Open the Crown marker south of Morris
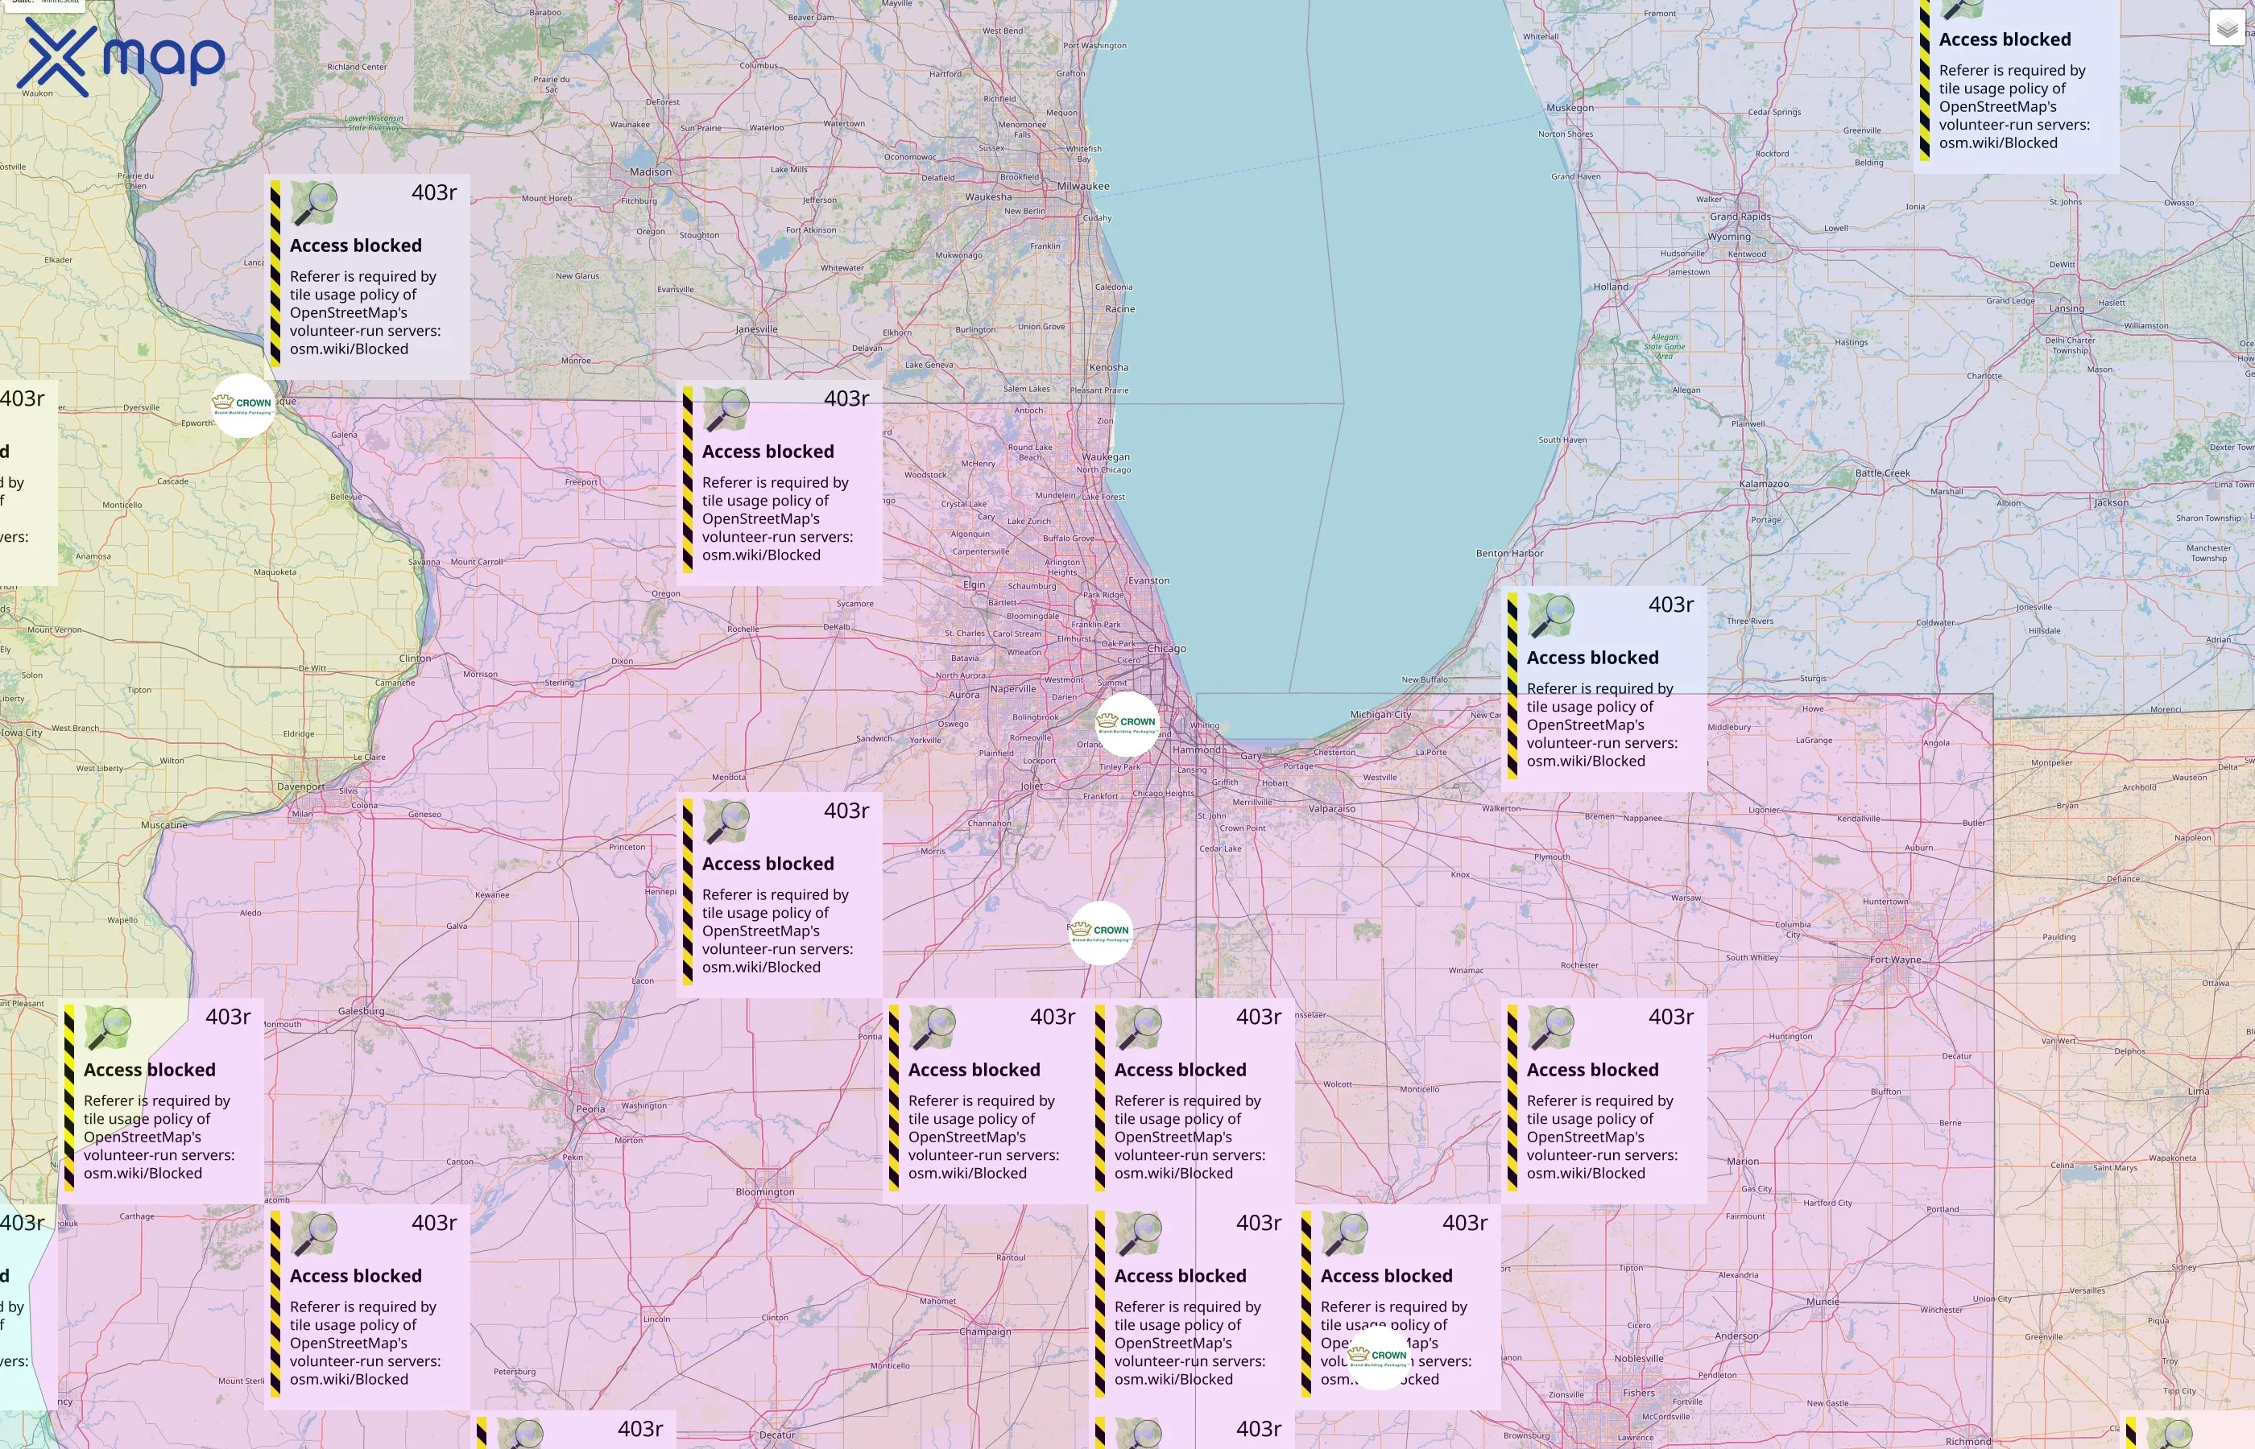This screenshot has width=2255, height=1449. coord(1101,932)
